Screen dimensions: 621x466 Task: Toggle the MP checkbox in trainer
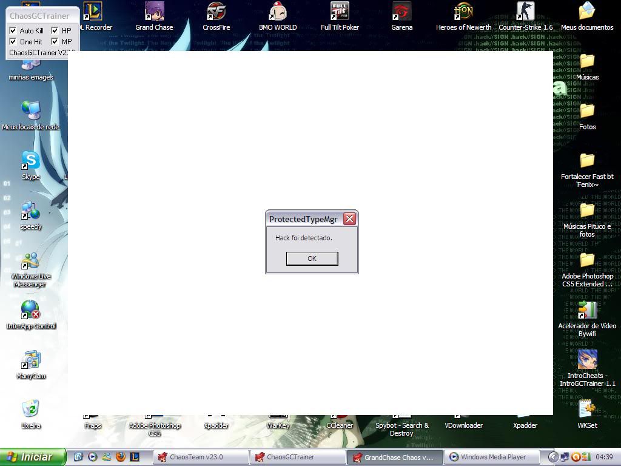(55, 41)
